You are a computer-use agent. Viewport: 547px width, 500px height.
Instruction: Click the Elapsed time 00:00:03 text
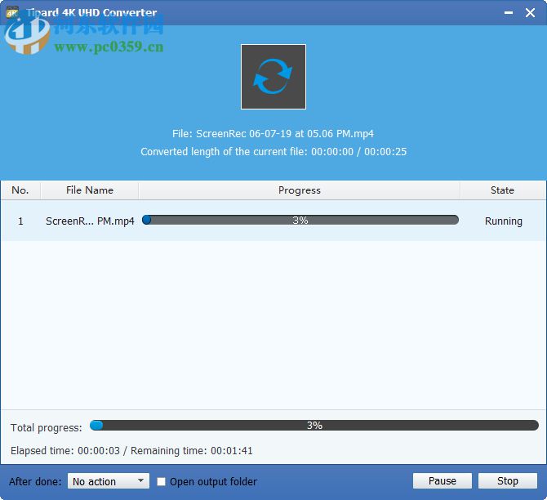65,451
